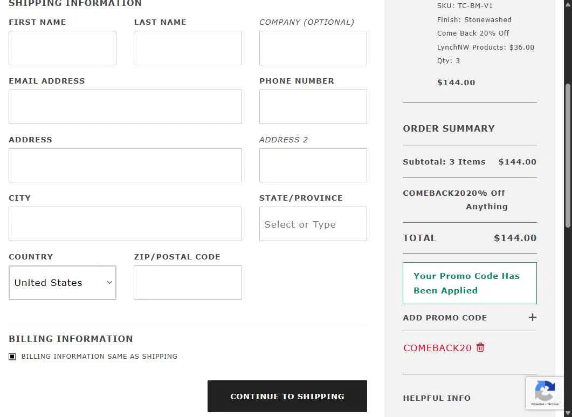The width and height of the screenshot is (572, 417).
Task: Remove COMEBACK20 promo with trash icon
Action: click(x=480, y=347)
